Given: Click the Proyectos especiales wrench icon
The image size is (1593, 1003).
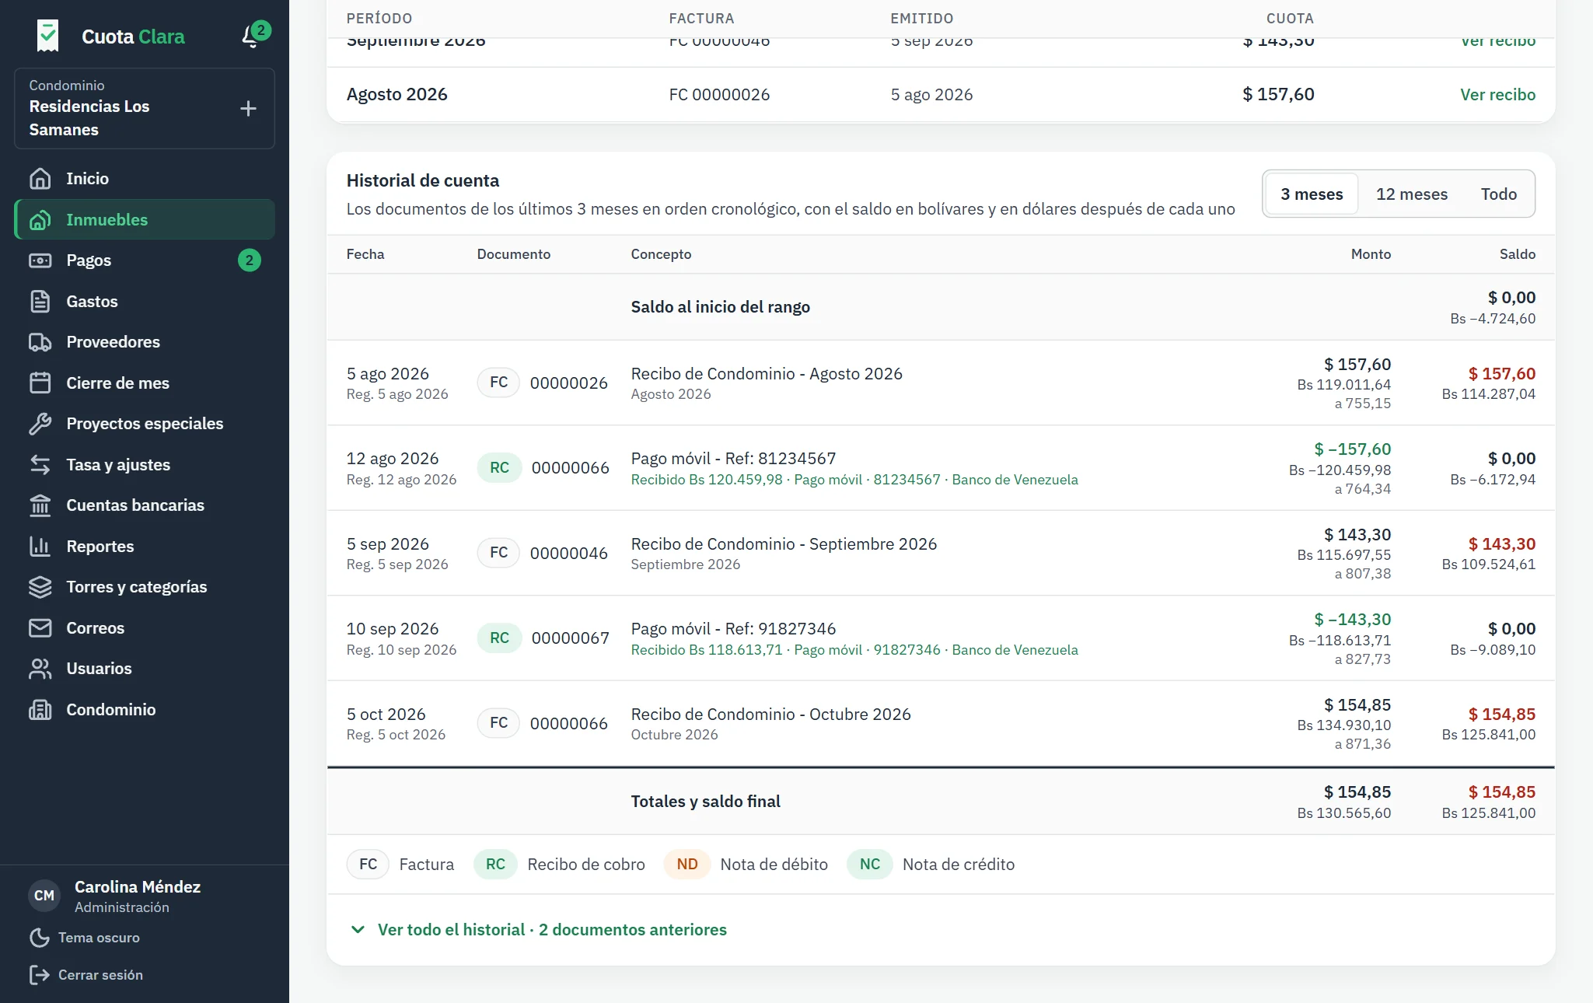Looking at the screenshot, I should coord(40,424).
